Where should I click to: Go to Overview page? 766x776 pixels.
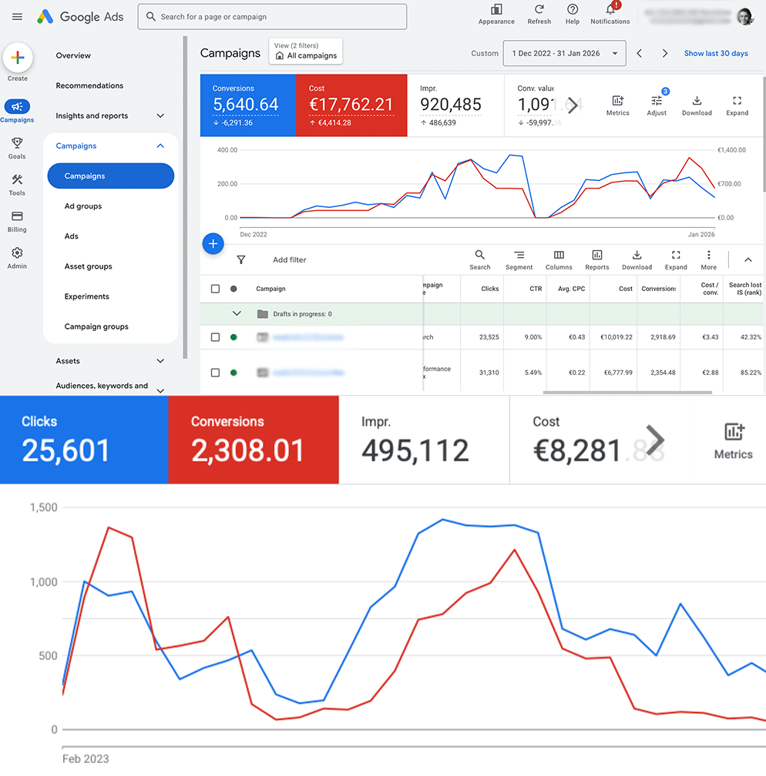tap(73, 55)
